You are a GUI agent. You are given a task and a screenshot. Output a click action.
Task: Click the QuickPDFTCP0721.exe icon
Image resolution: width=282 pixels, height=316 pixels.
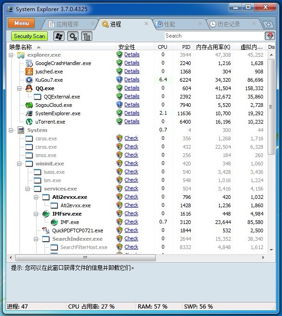[46, 230]
